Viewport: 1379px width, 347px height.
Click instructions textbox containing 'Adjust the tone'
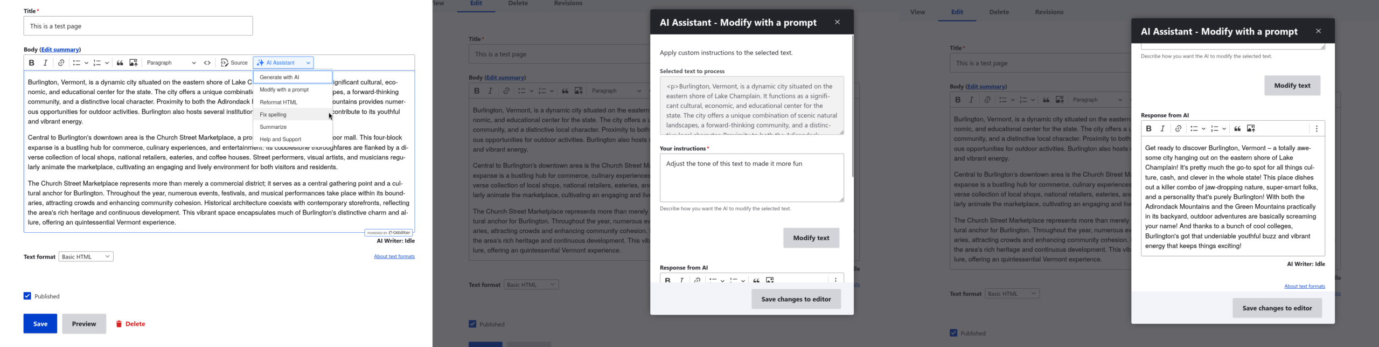751,178
